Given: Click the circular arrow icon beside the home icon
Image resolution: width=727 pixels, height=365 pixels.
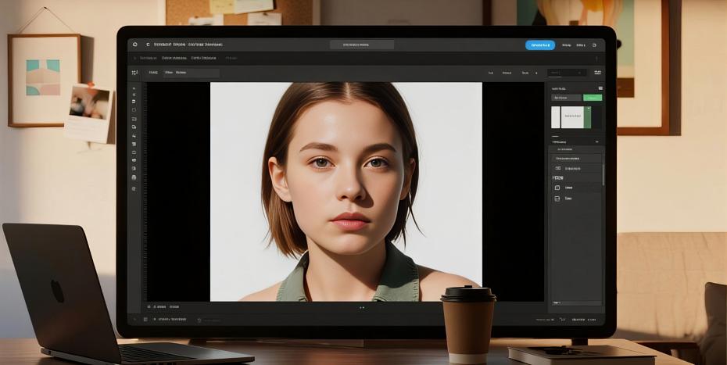Looking at the screenshot, I should [x=148, y=45].
